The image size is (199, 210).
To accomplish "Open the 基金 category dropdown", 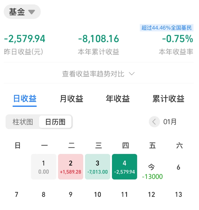I will coord(22,12).
